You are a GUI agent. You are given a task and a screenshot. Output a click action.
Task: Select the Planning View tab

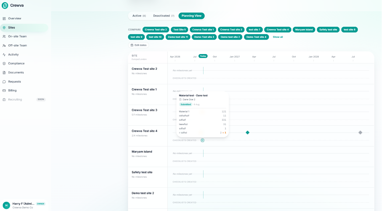click(x=191, y=16)
